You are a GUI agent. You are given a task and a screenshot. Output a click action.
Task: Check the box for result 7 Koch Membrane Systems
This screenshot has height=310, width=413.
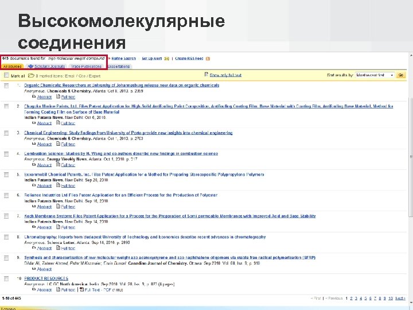6,216
